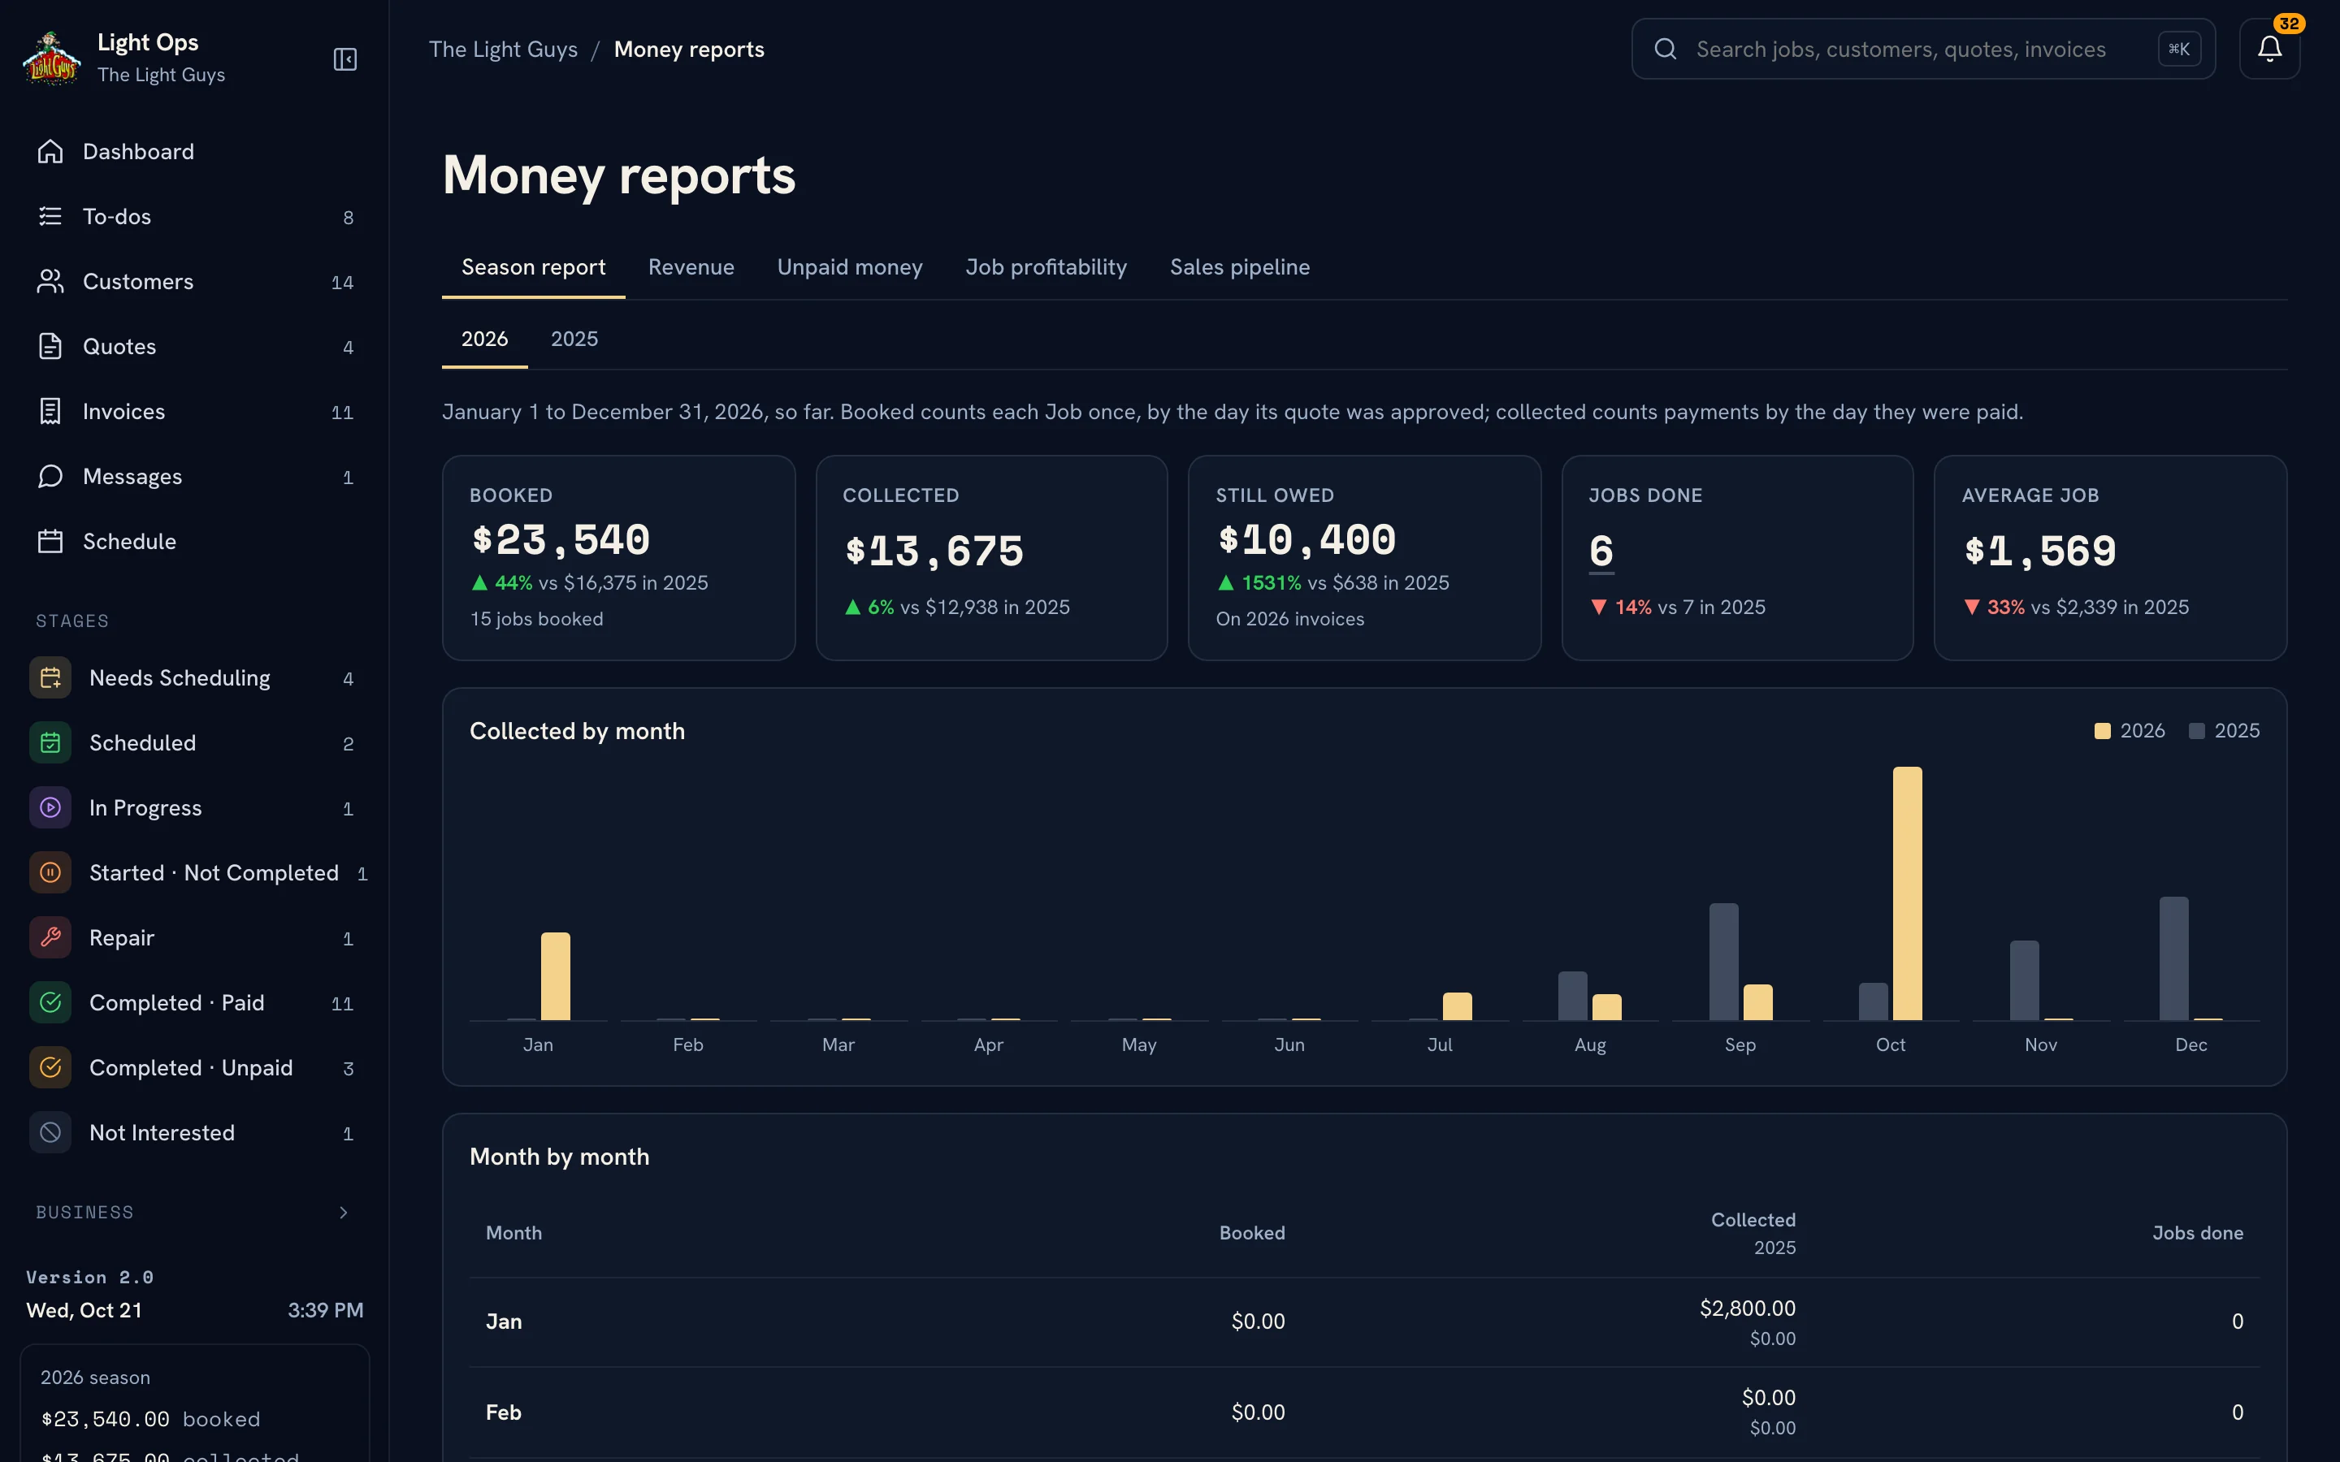Click the October 2026 collected bar
The image size is (2340, 1462).
[1908, 893]
